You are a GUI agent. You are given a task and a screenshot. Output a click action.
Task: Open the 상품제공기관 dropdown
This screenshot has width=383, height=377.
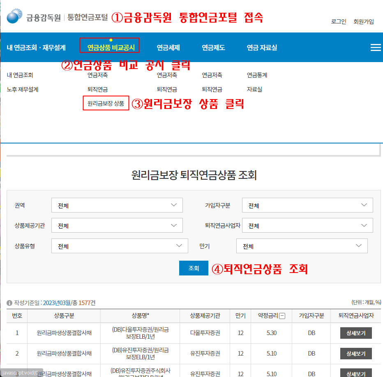pyautogui.click(x=116, y=225)
